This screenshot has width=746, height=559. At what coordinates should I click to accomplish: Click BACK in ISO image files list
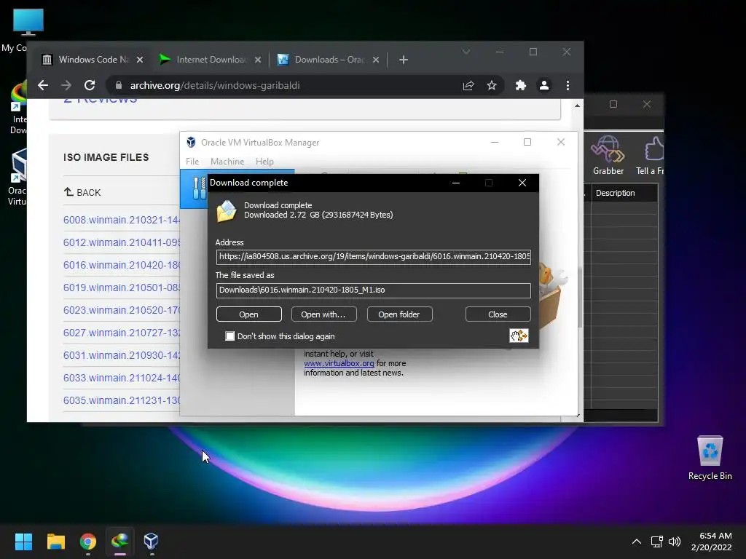(82, 192)
